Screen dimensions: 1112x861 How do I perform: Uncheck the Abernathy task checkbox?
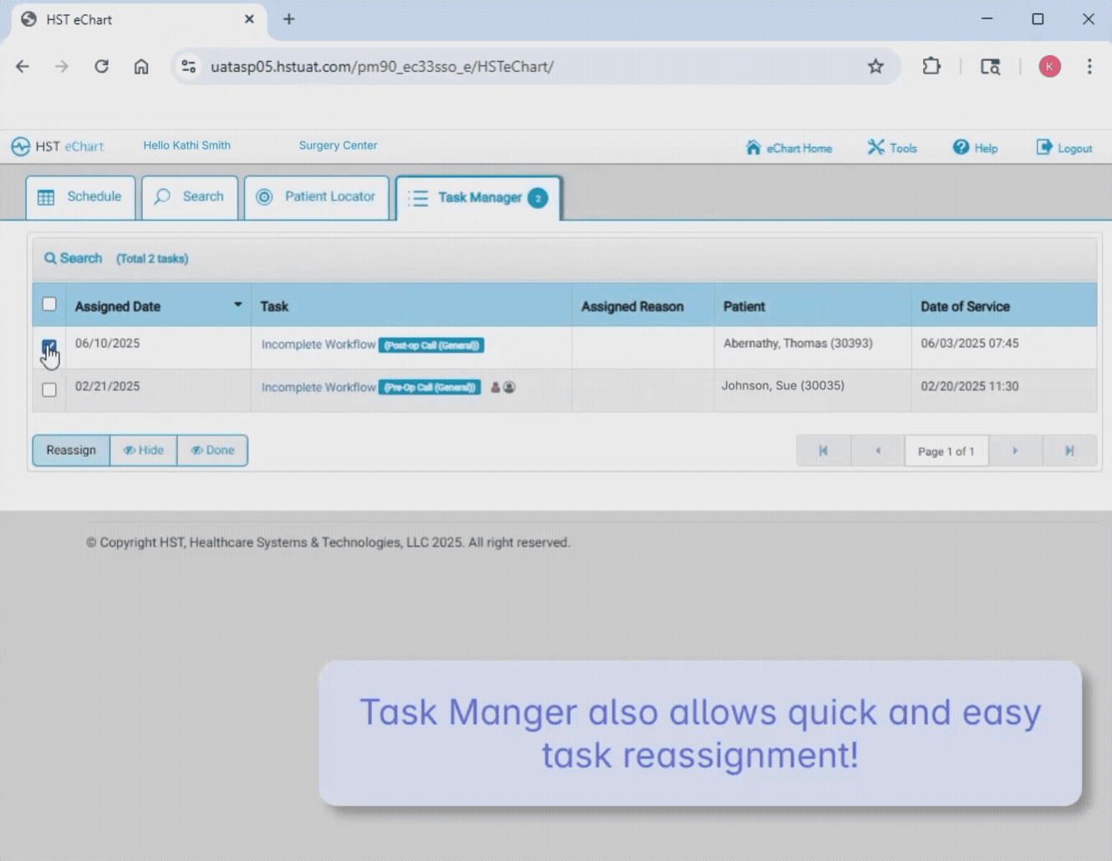tap(48, 346)
